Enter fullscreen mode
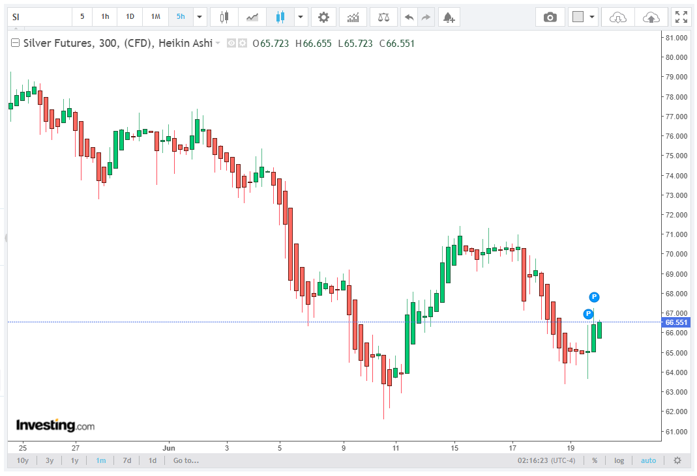 [681, 18]
